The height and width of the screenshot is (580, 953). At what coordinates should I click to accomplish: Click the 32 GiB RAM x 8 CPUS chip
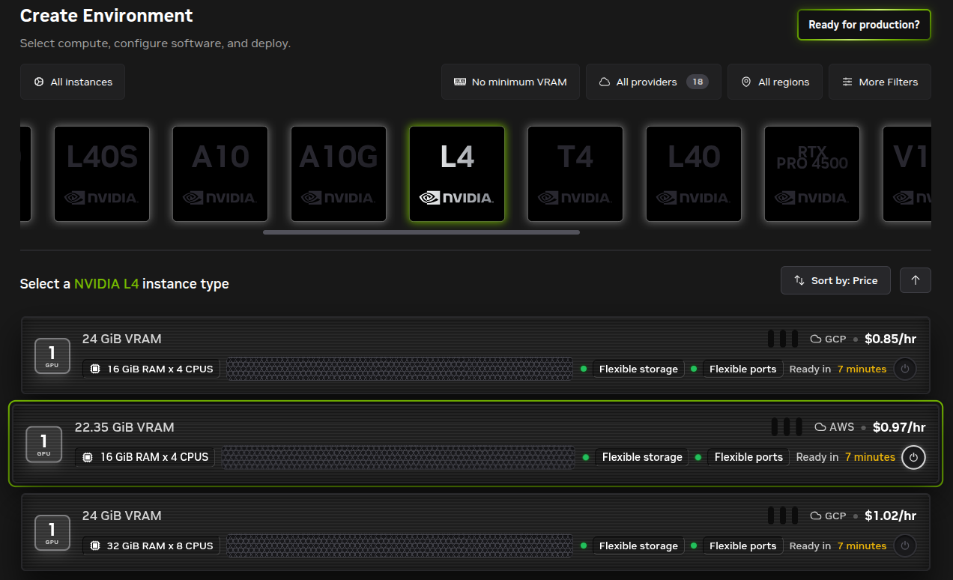pyautogui.click(x=151, y=546)
